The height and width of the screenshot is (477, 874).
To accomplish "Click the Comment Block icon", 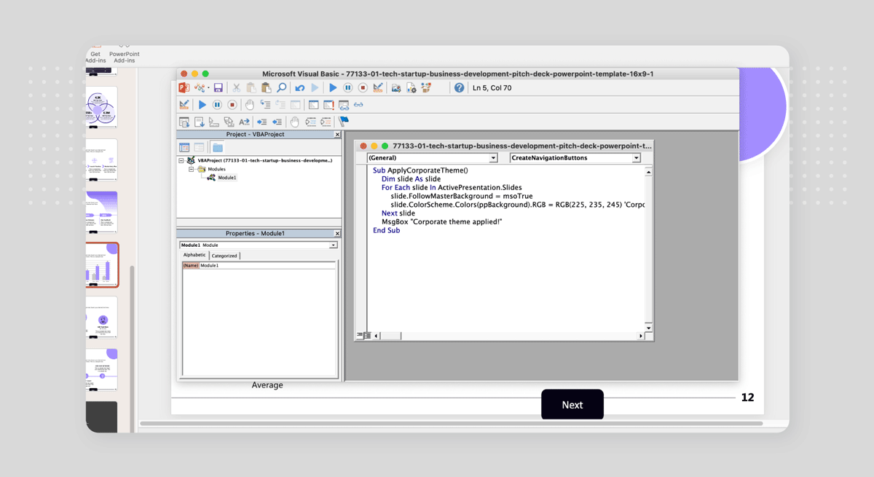I will [x=311, y=122].
